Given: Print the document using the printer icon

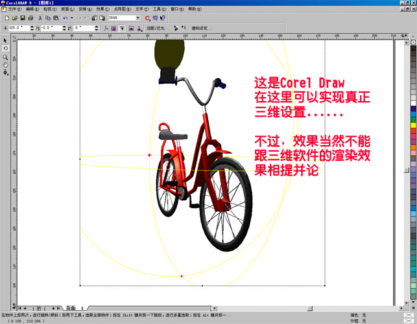Looking at the screenshot, I should click(x=30, y=18).
